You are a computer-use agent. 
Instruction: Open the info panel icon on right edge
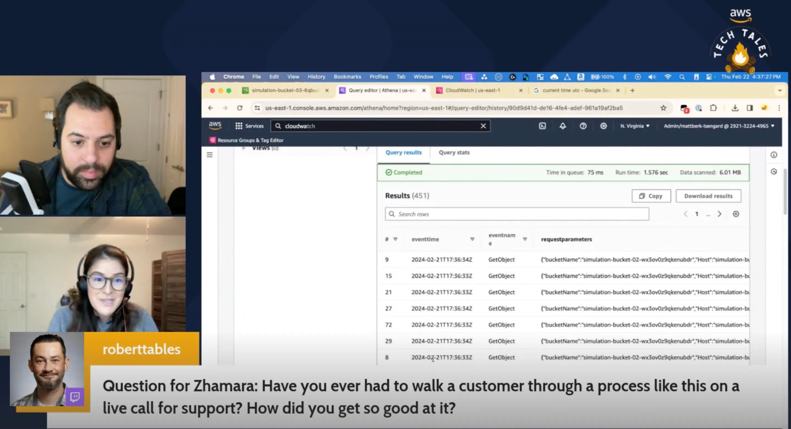tap(773, 155)
